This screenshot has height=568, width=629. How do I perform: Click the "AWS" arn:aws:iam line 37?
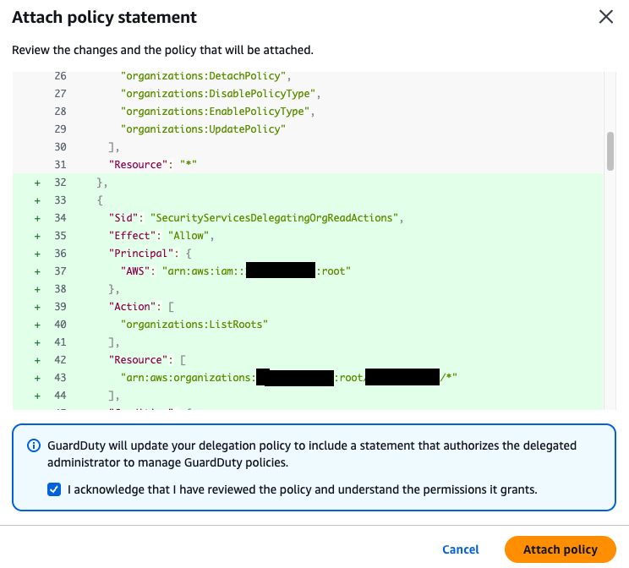236,271
